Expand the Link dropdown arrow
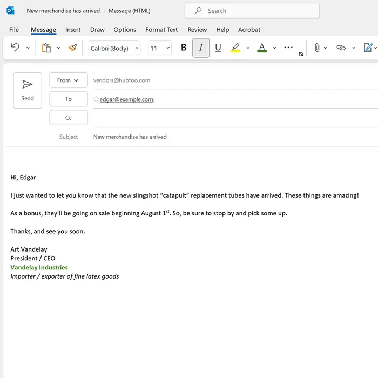 pos(354,48)
